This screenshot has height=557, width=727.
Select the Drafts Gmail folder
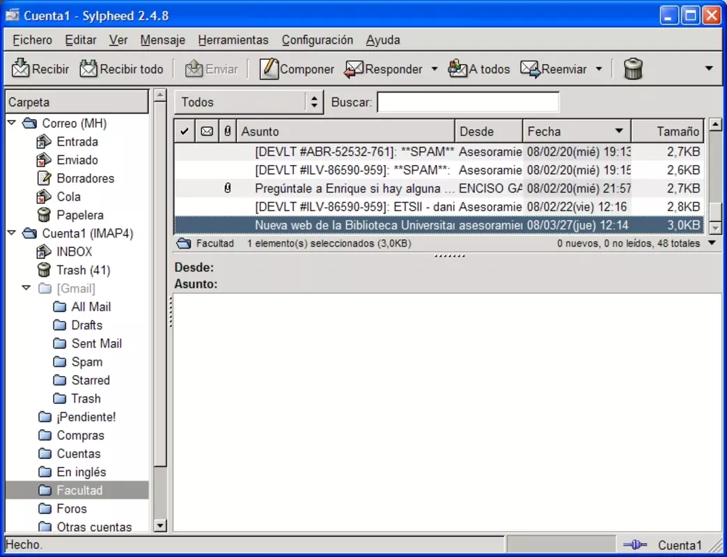[x=78, y=325]
